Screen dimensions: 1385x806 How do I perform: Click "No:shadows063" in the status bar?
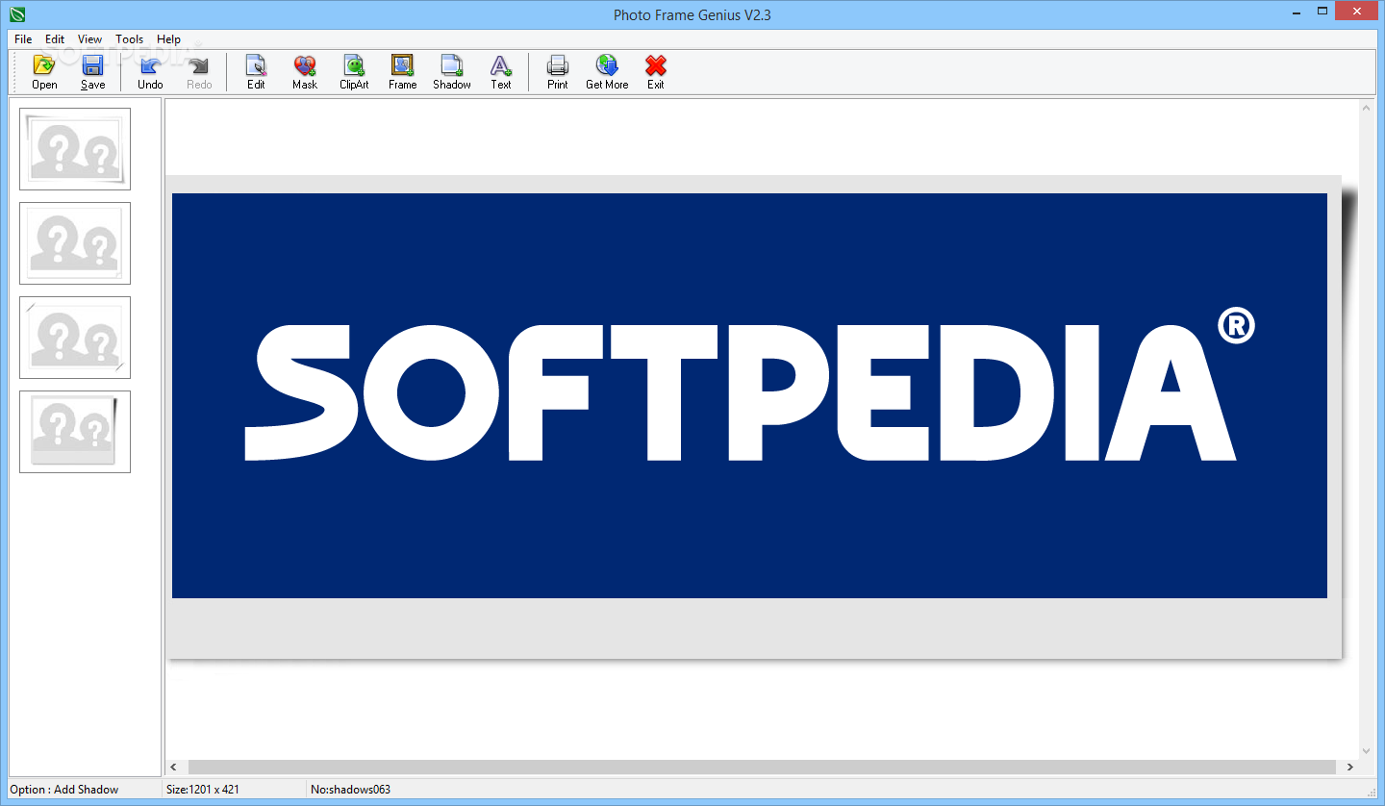[351, 790]
